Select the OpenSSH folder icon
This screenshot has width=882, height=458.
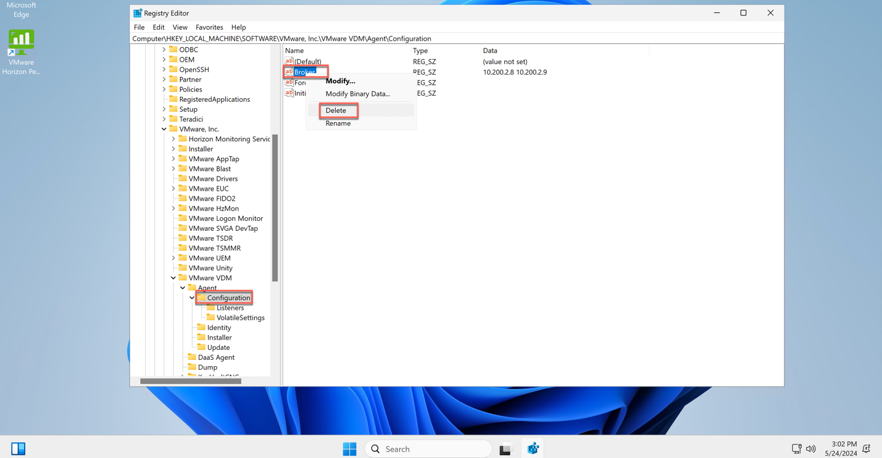pos(173,69)
